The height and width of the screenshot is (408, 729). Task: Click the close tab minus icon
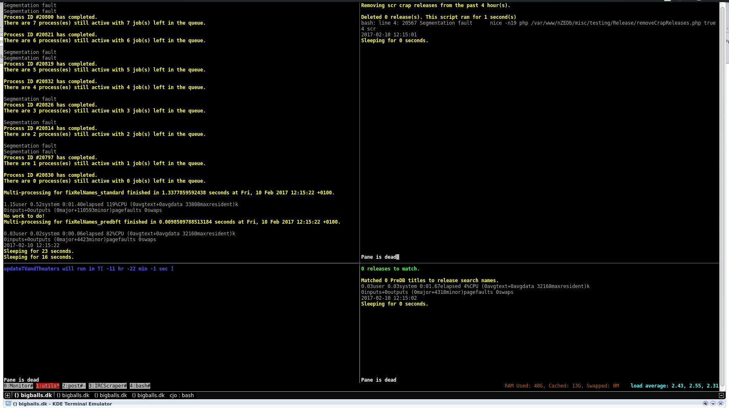721,395
